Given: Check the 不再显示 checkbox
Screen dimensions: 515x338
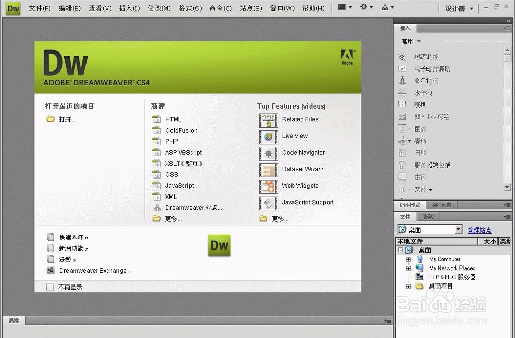Looking at the screenshot, I should [49, 287].
